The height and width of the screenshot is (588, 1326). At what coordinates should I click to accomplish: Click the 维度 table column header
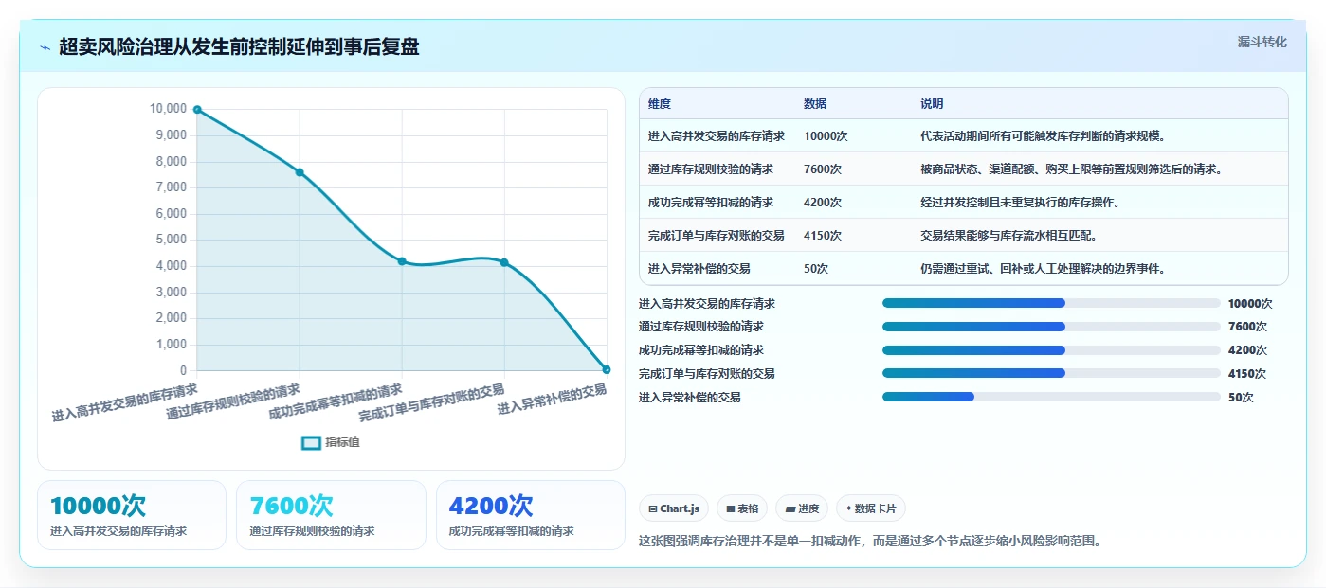point(660,104)
